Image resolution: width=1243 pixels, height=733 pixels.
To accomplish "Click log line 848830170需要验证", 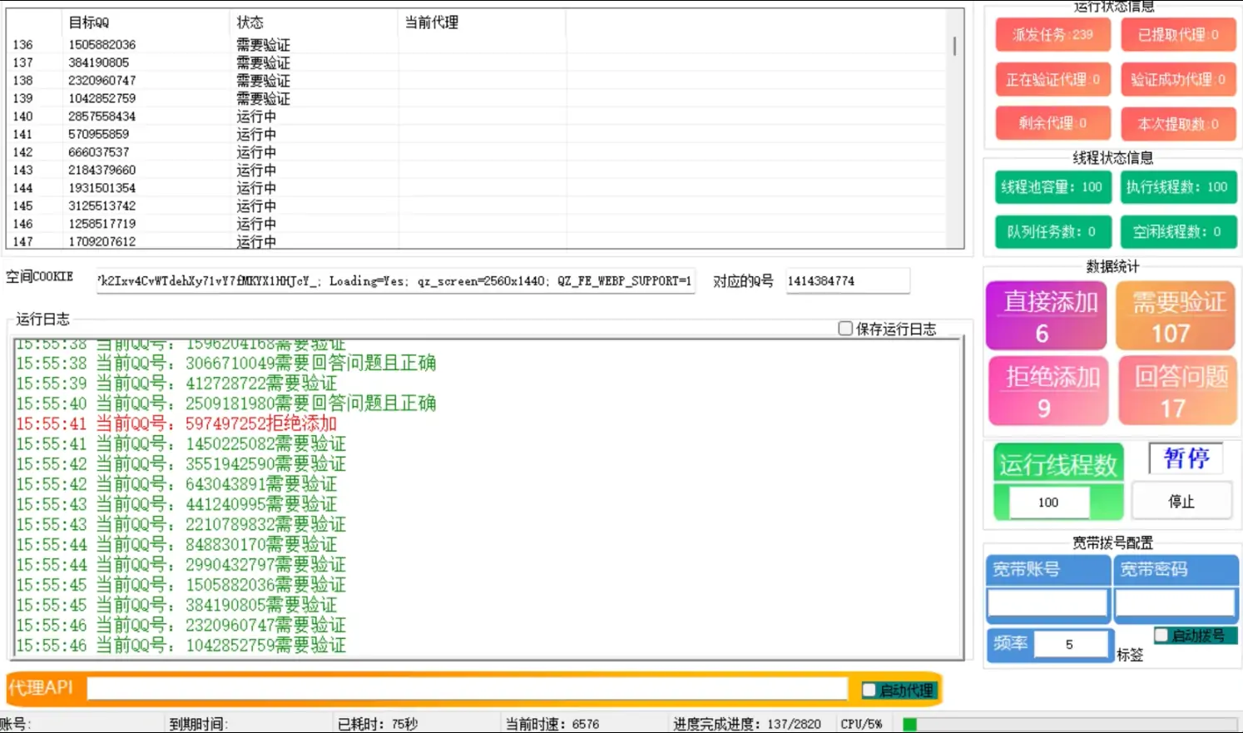I will pos(176,544).
